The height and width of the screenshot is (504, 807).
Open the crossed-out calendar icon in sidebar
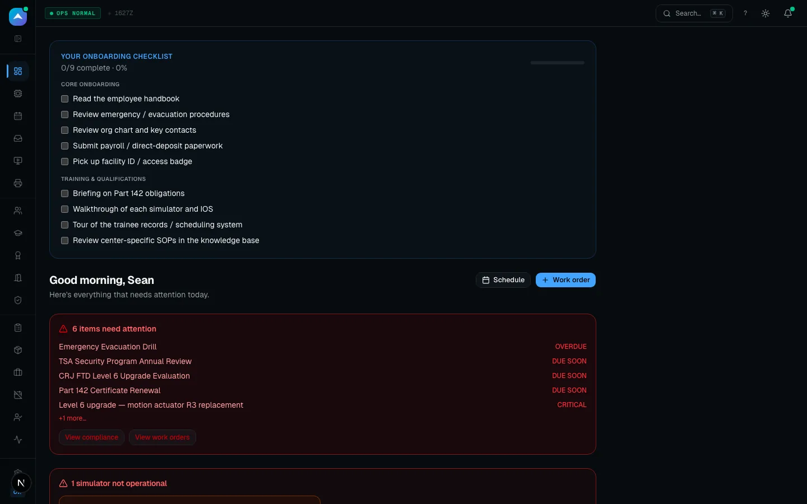click(x=18, y=395)
